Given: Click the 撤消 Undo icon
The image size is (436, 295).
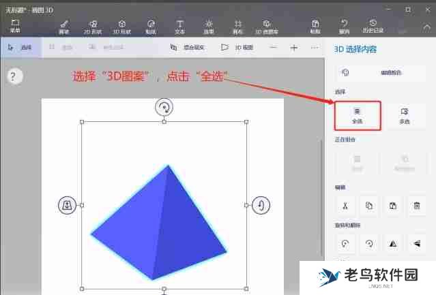Looking at the screenshot, I should pos(345,27).
